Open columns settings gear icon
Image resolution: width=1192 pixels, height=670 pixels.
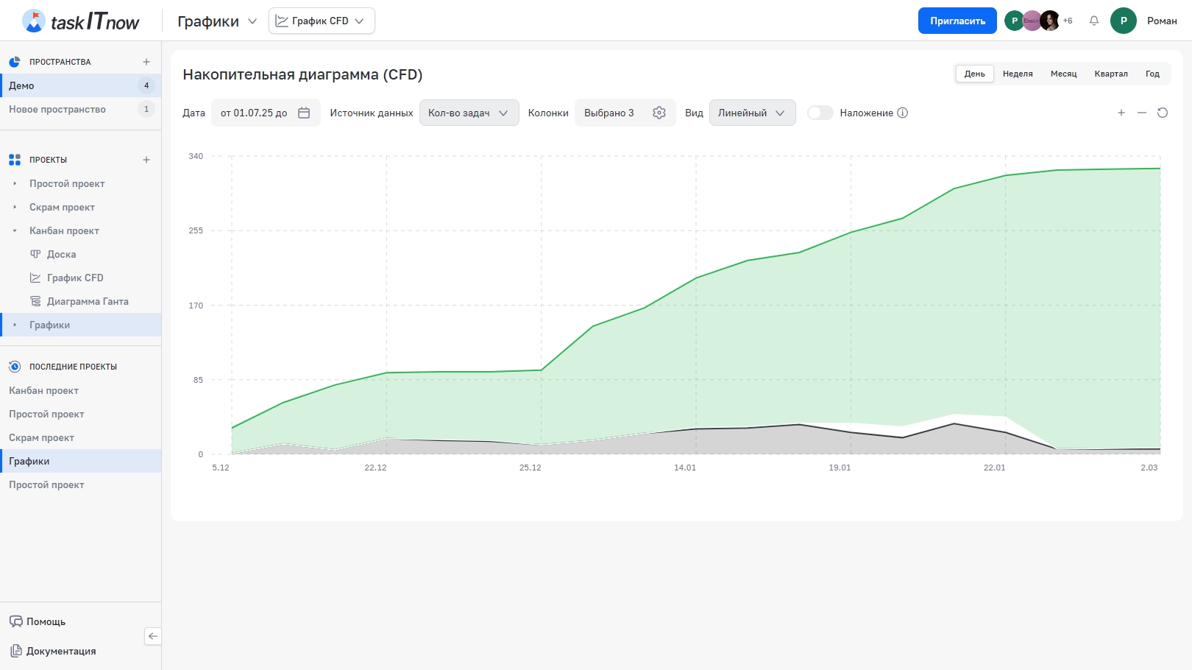pyautogui.click(x=659, y=113)
